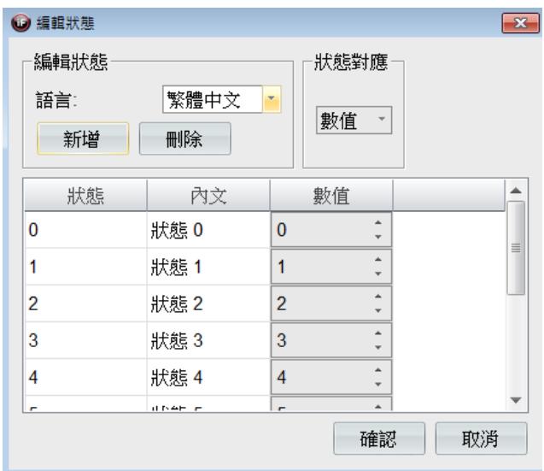Increase value for state 0 row
544x471 pixels.
pos(378,222)
